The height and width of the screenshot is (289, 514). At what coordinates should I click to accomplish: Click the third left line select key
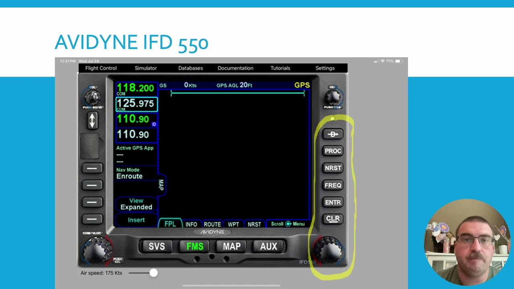click(x=92, y=202)
